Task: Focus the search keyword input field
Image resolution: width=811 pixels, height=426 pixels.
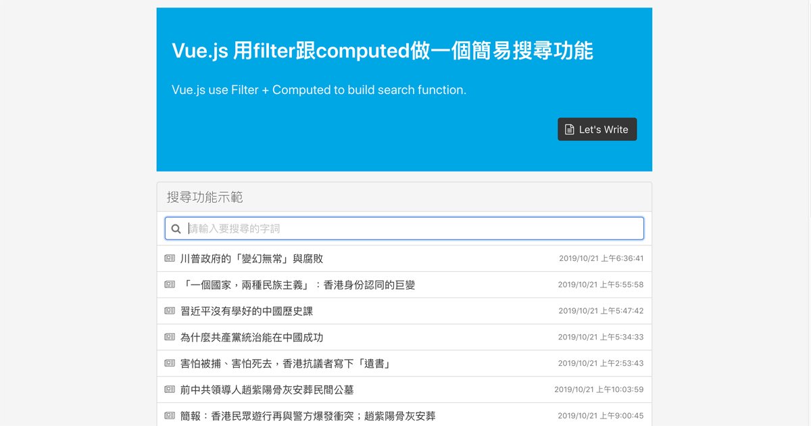Action: tap(404, 229)
